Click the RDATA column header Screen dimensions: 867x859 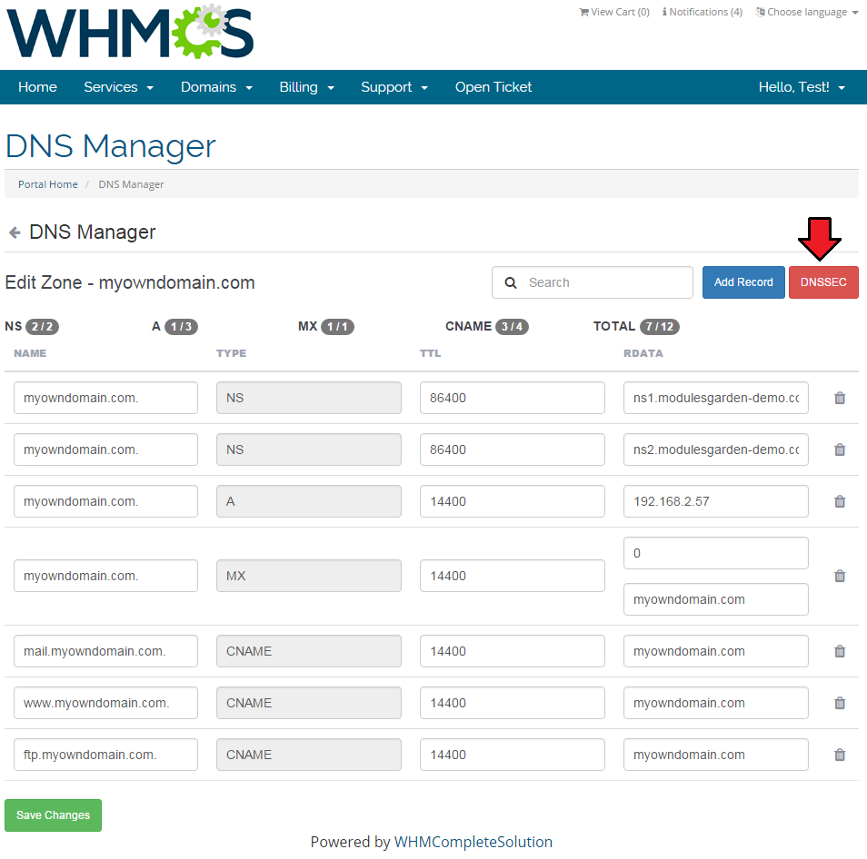(643, 353)
